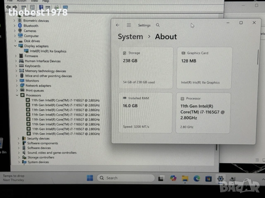The height and width of the screenshot is (198, 265).
Task: Select Memory technology devices category
Action: [x=46, y=71]
